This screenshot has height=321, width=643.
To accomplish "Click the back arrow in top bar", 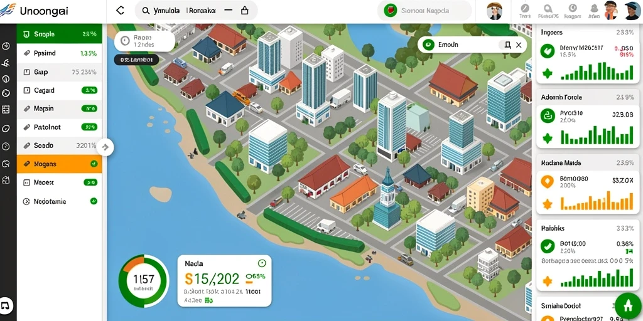I will [x=120, y=11].
